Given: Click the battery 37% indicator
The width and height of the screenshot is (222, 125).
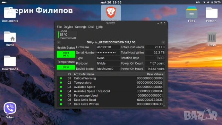Looking at the screenshot, I should coord(216,2).
